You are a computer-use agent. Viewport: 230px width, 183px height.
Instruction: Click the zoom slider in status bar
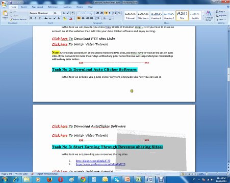(217, 174)
